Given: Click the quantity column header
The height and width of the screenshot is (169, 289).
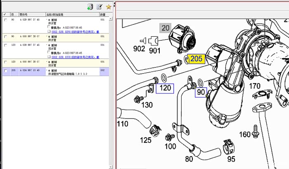Looking at the screenshot, I should pos(103,14).
